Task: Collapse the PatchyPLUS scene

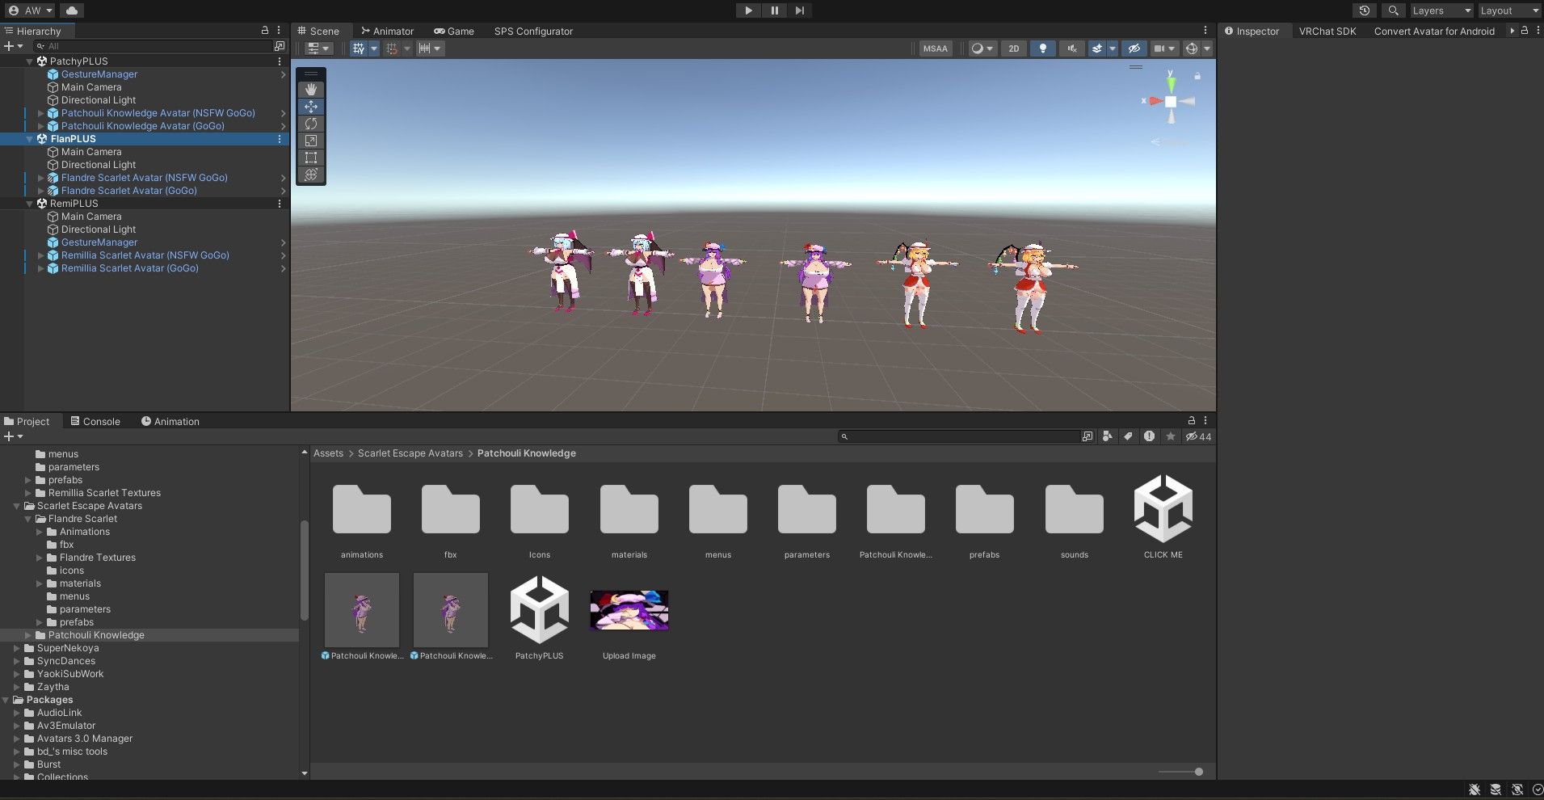Action: tap(30, 61)
